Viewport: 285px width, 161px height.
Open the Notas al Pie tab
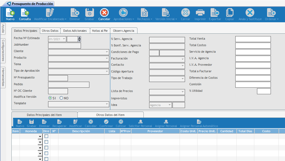coord(100,31)
